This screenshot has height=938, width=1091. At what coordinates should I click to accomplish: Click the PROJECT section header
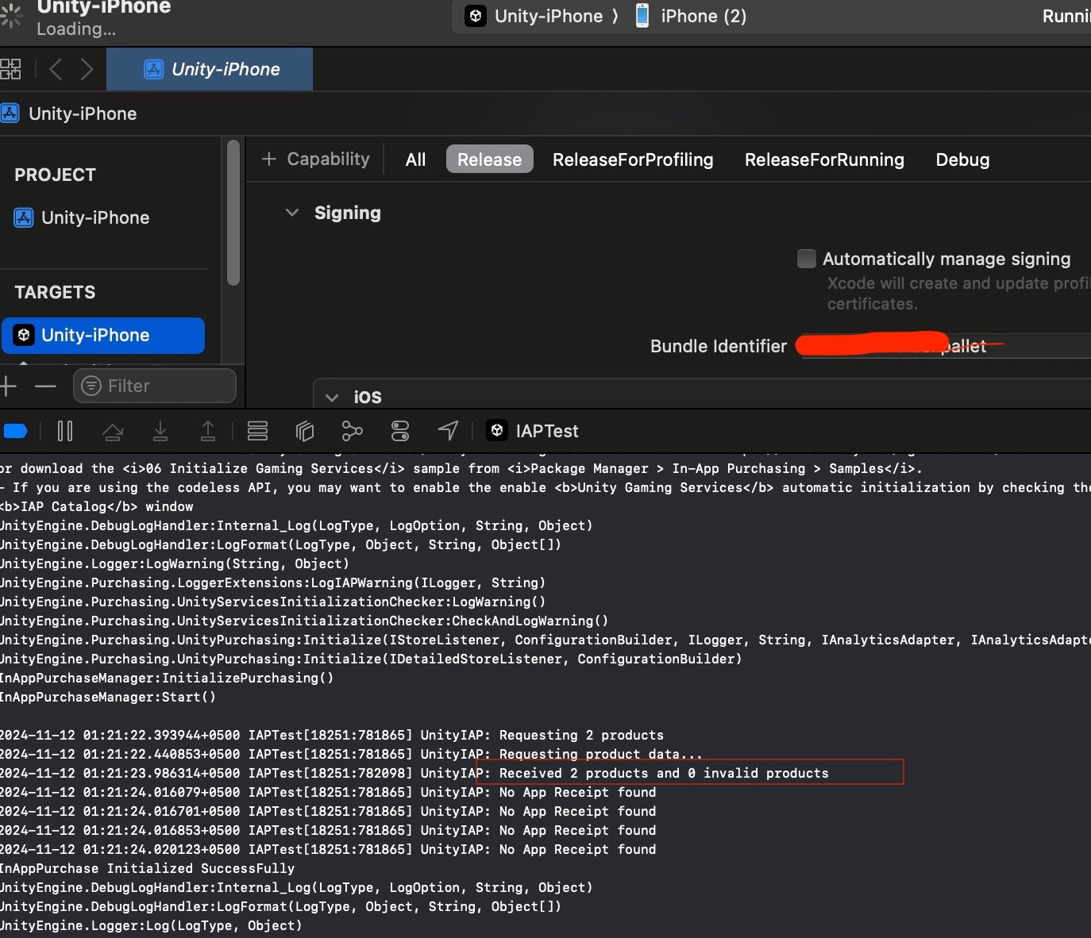(x=55, y=175)
